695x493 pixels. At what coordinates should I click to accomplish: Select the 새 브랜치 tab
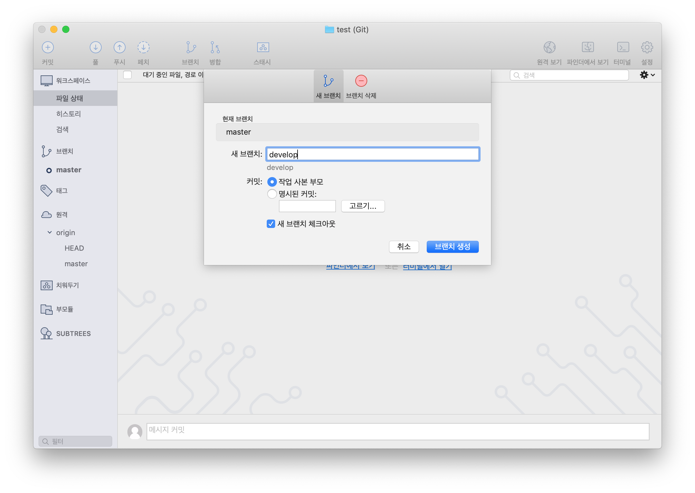coord(328,86)
